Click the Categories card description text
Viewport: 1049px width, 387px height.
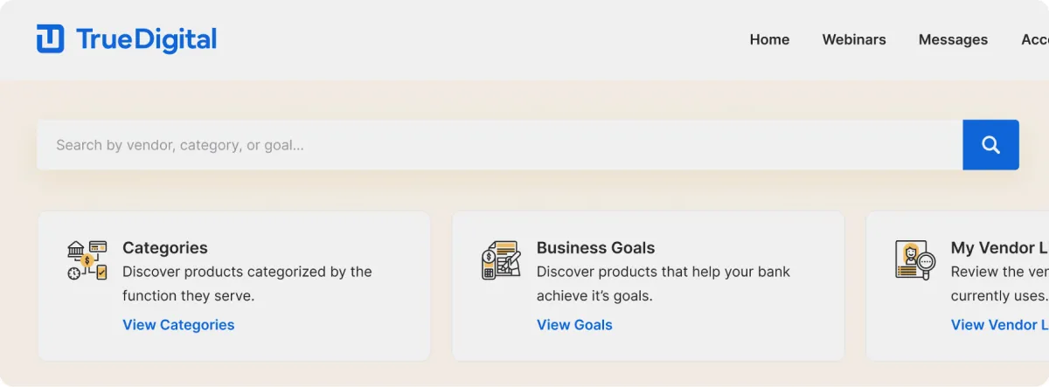click(247, 284)
